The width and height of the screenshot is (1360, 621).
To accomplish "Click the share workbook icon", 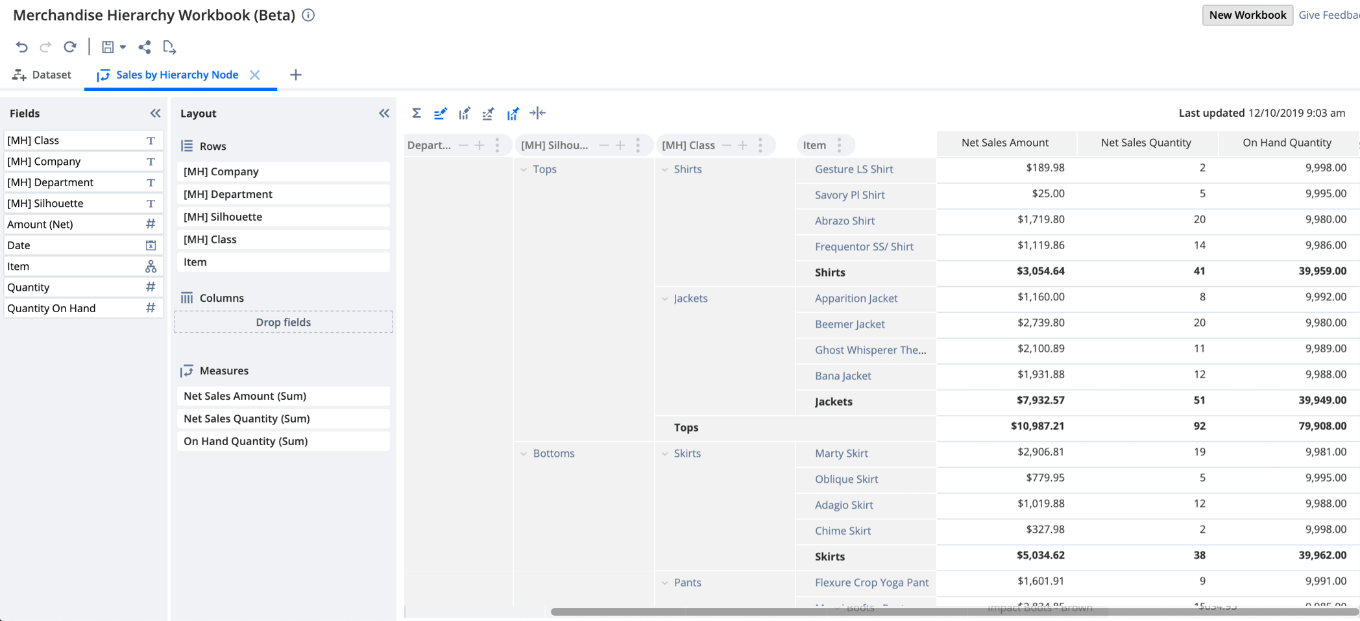I will (x=144, y=47).
